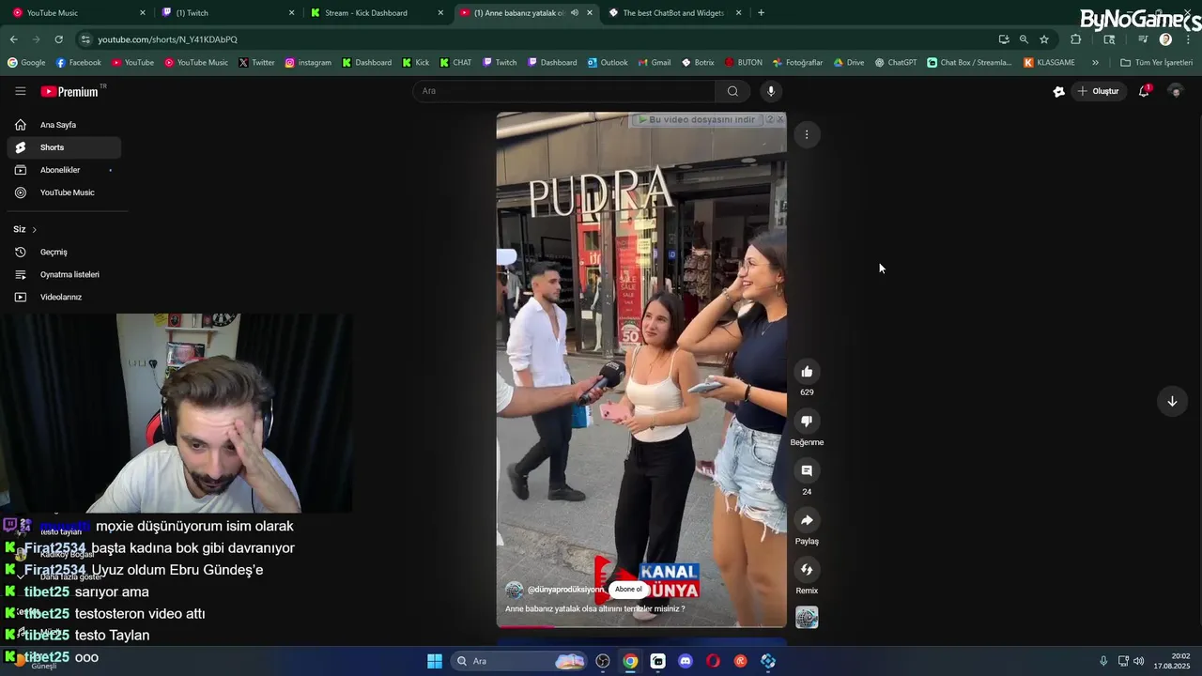Dislike the Short (Beğenme)
The image size is (1202, 676).
(807, 422)
